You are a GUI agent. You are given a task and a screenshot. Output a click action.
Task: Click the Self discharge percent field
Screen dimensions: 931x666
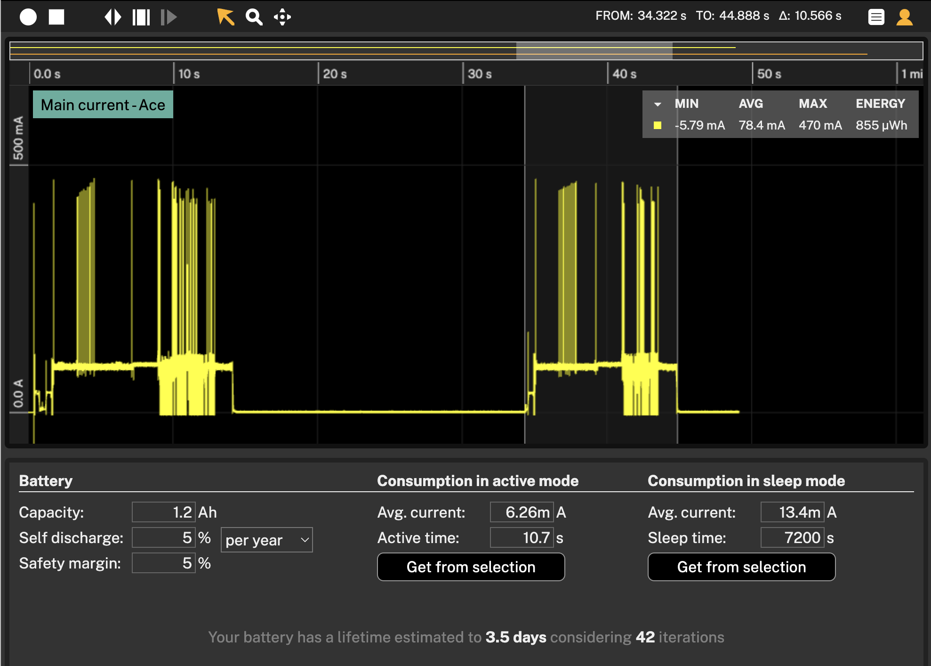(x=163, y=537)
